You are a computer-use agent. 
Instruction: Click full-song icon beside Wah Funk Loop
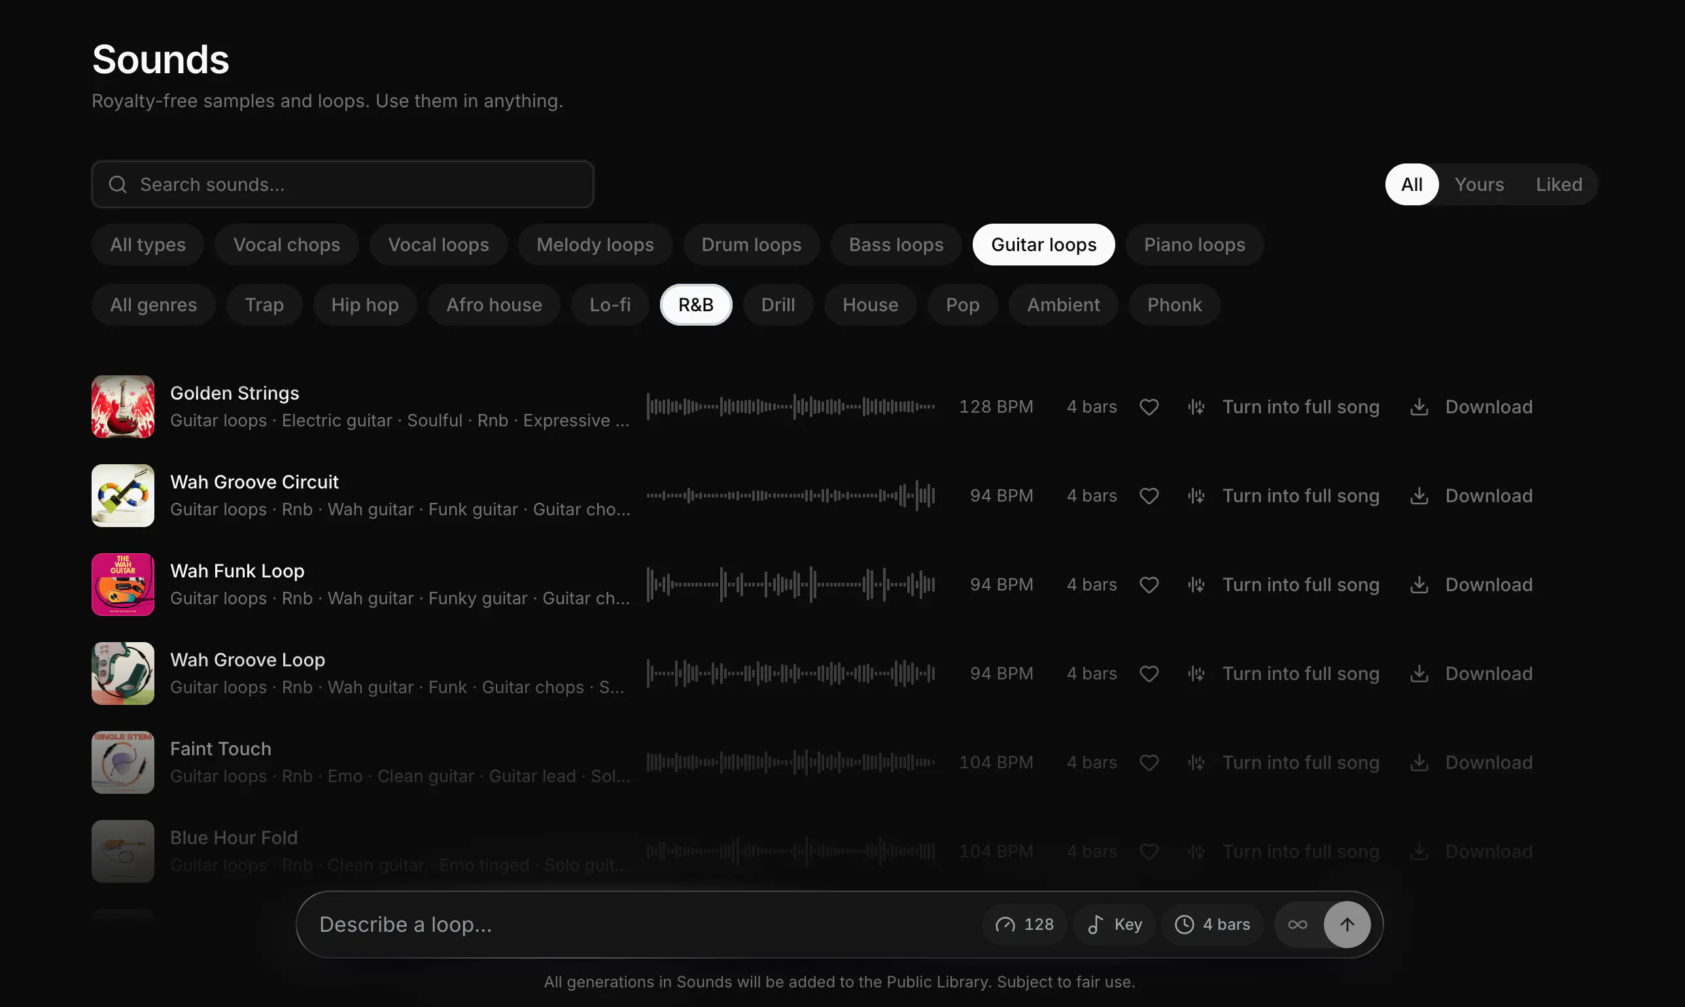click(x=1196, y=585)
